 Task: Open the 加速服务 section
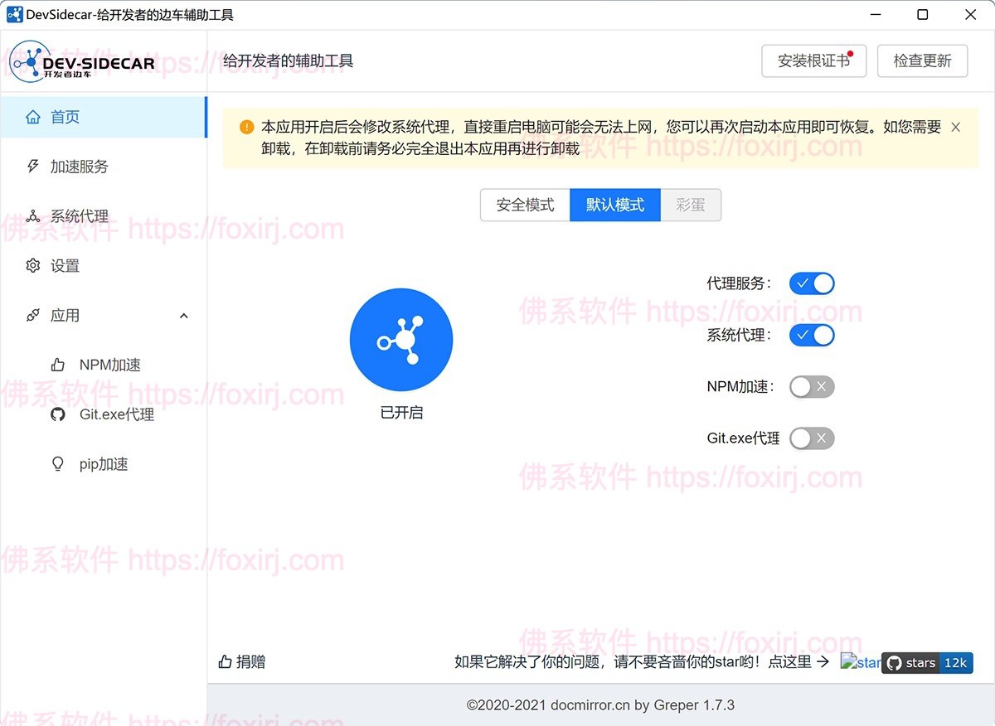[32, 167]
